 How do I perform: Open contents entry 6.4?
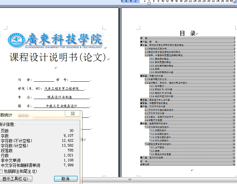pyautogui.click(x=190, y=120)
